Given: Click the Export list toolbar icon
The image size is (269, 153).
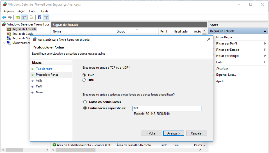Looking at the screenshot, I should pos(32,18).
